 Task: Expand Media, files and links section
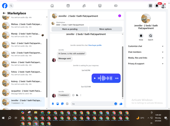(x=146, y=58)
